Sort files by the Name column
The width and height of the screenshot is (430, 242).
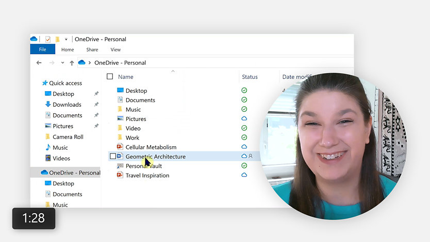pos(126,77)
